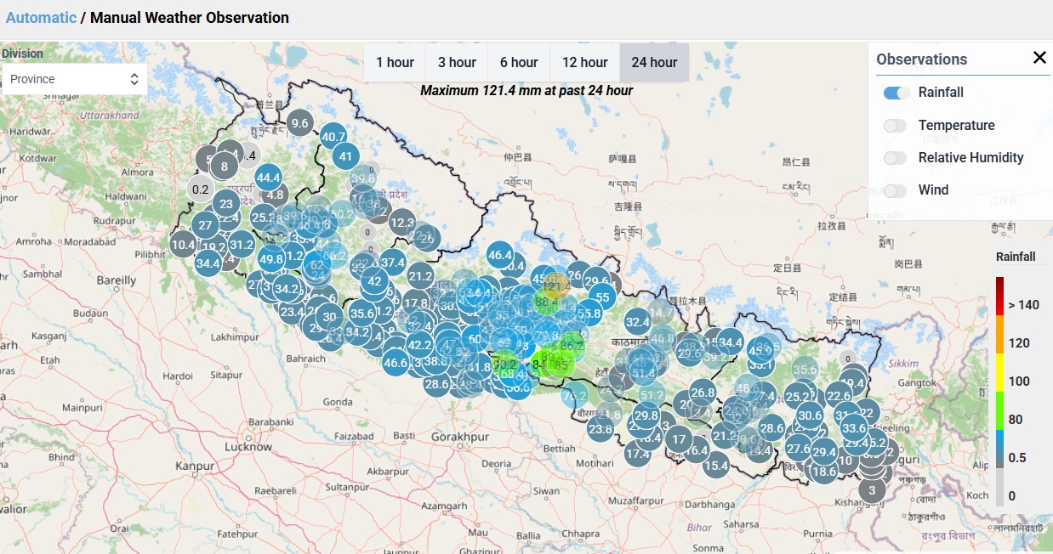Viewport: 1053px width, 554px height.
Task: Switch to the 3 hour tab
Action: pyautogui.click(x=457, y=62)
